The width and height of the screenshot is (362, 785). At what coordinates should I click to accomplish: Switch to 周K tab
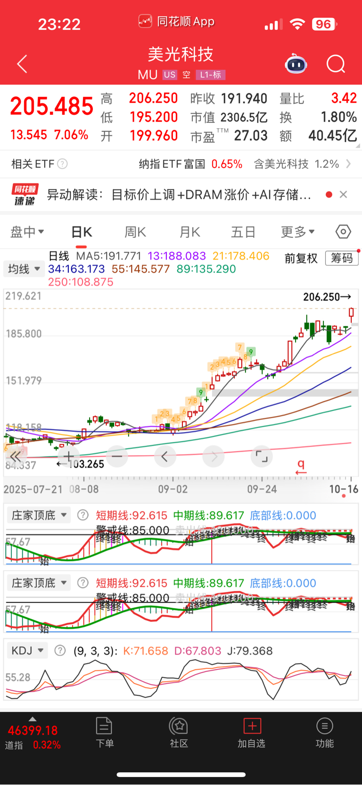click(x=135, y=232)
